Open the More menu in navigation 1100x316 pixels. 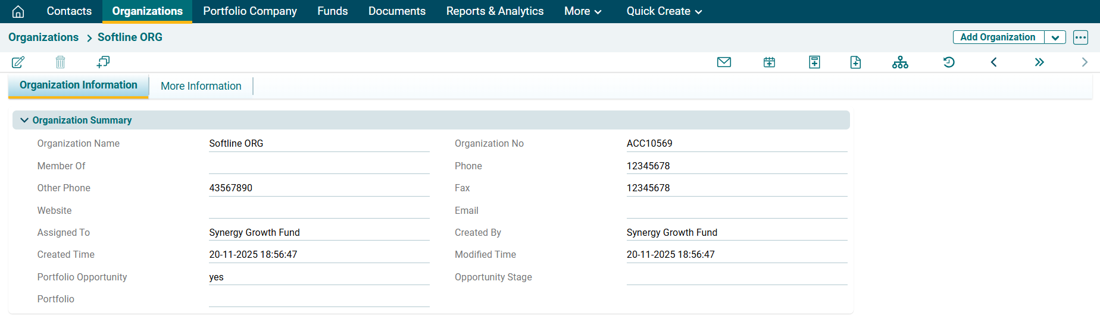coord(582,11)
